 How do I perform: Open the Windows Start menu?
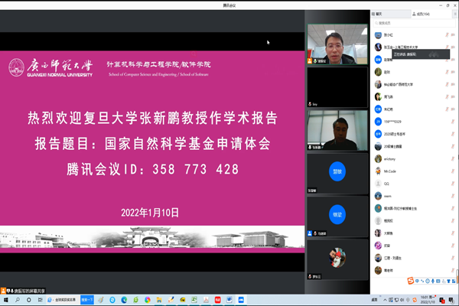pyautogui.click(x=5, y=300)
